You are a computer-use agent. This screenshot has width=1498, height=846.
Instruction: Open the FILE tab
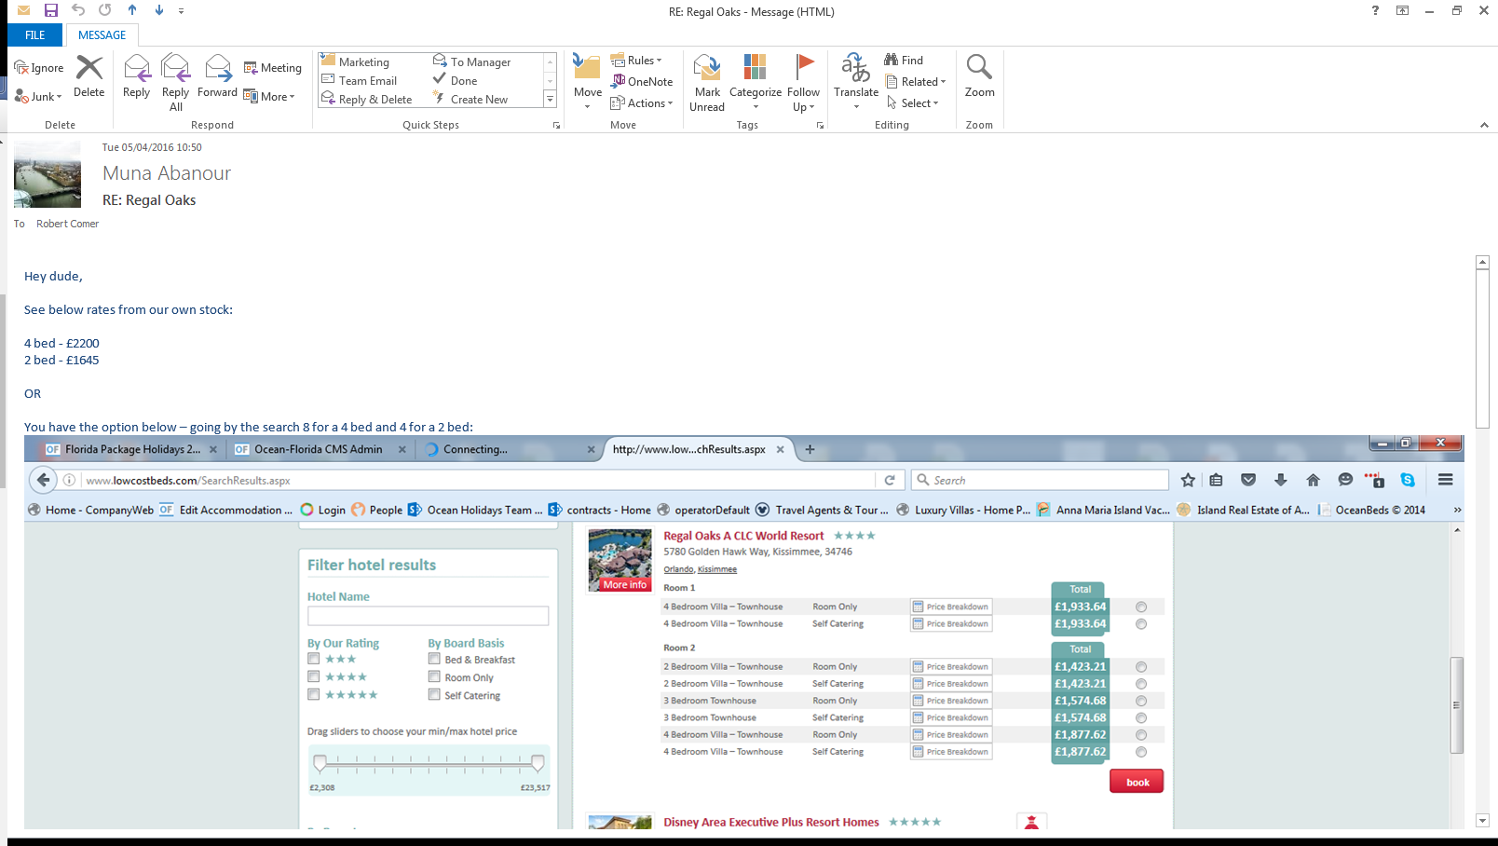click(x=35, y=35)
